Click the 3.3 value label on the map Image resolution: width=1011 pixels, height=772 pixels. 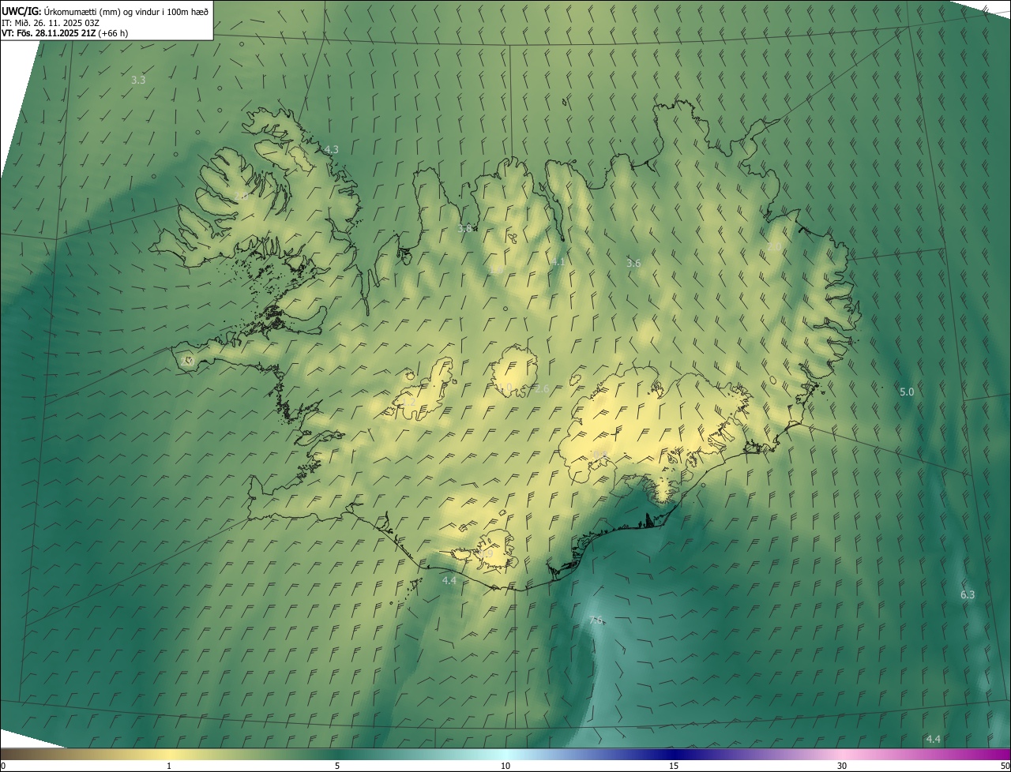click(x=138, y=80)
